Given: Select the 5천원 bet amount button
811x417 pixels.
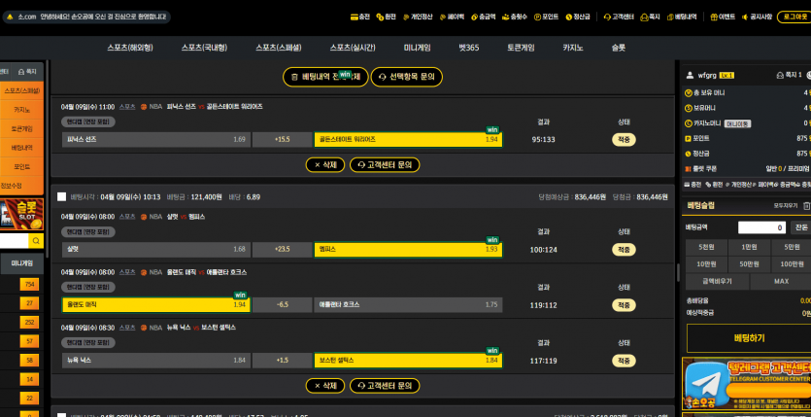Looking at the screenshot, I should tap(706, 247).
